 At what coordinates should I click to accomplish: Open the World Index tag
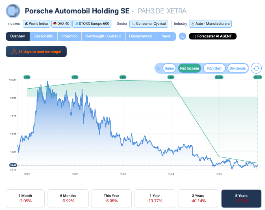[x=36, y=24]
